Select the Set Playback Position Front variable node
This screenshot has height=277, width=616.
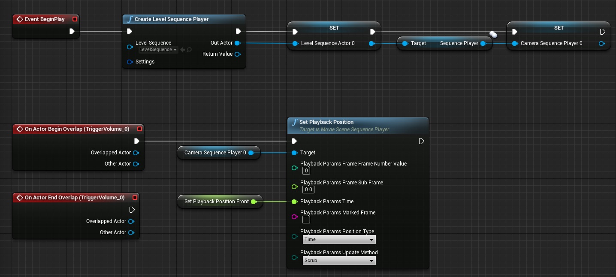[219, 202]
